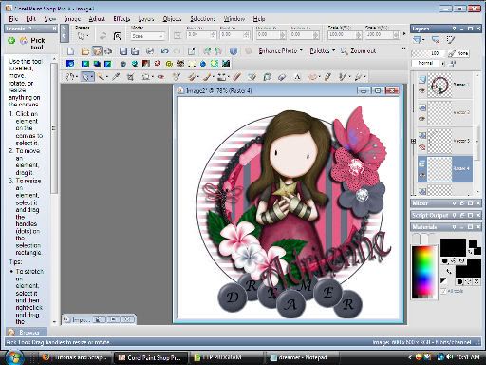Open the Effects menu
The image size is (486, 365).
pyautogui.click(x=121, y=19)
